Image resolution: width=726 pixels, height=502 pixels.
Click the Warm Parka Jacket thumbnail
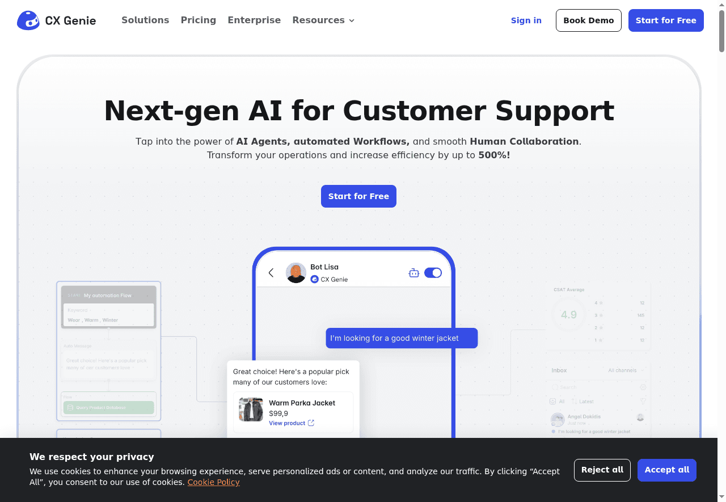[x=251, y=409]
